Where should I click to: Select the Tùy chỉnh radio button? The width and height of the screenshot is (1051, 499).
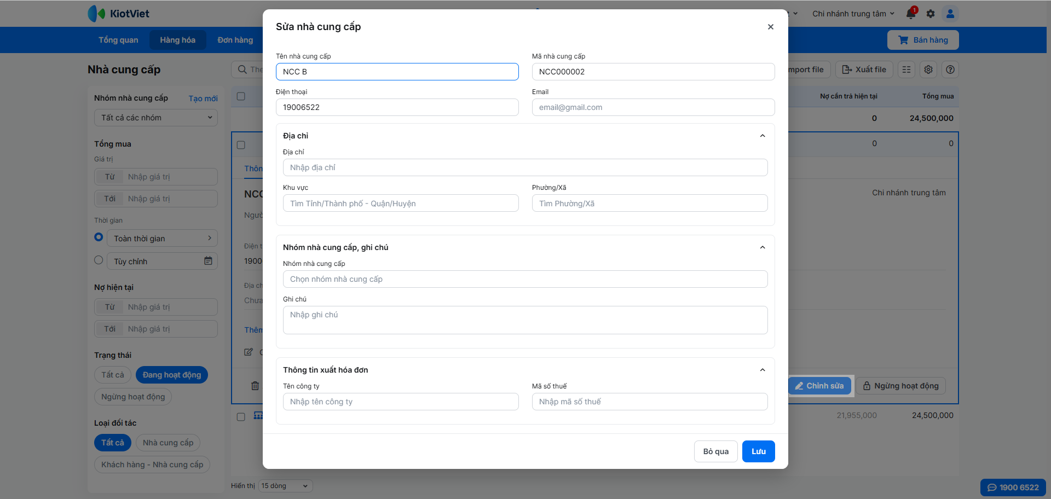[99, 260]
